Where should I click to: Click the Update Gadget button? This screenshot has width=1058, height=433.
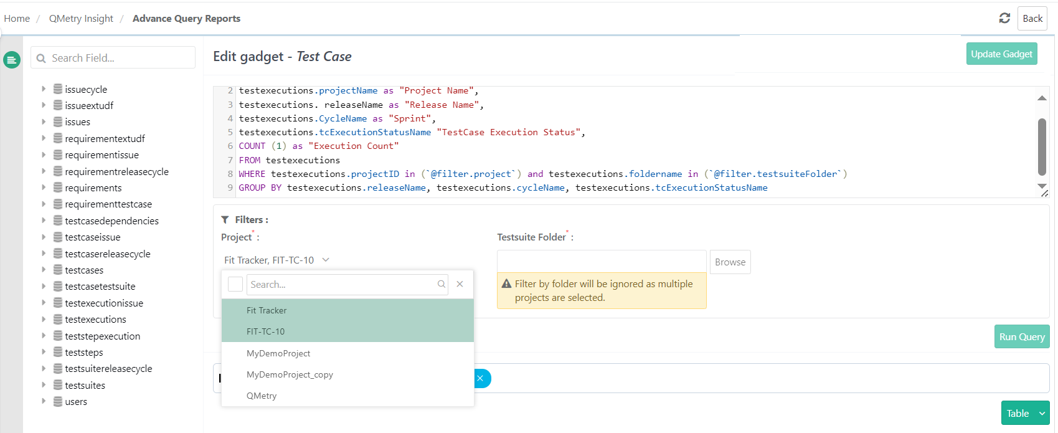pos(1002,54)
